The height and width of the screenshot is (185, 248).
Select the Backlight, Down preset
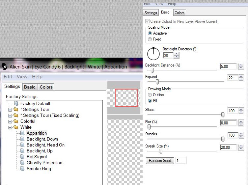pyautogui.click(x=42, y=139)
